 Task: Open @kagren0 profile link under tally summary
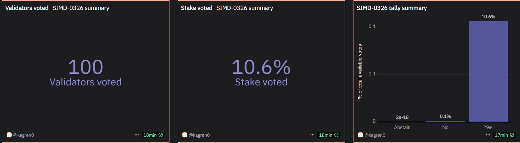(375, 135)
